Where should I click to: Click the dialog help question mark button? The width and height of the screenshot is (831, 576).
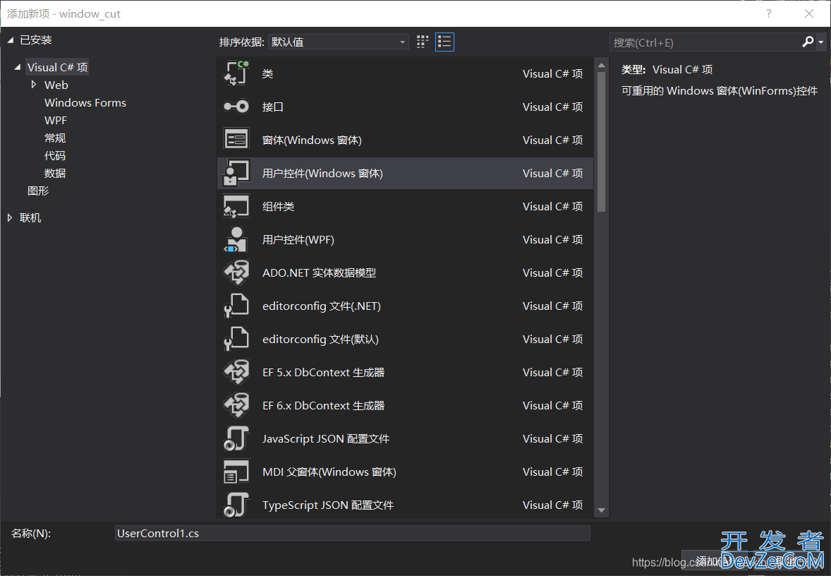(x=768, y=13)
